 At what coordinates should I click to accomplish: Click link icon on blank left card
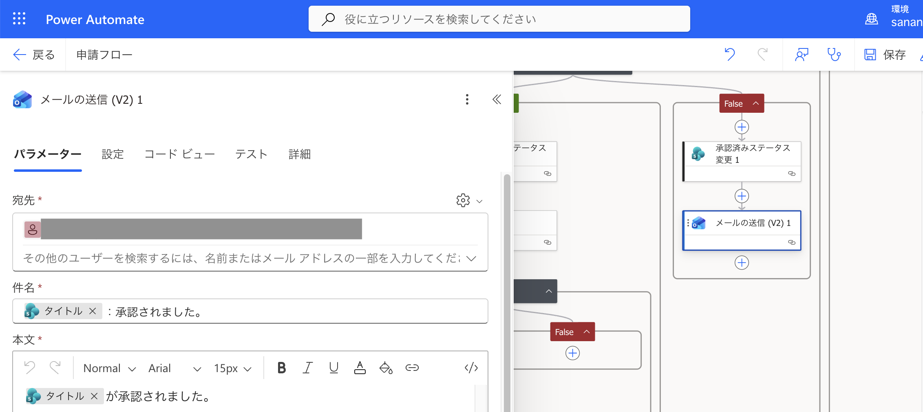tap(548, 242)
